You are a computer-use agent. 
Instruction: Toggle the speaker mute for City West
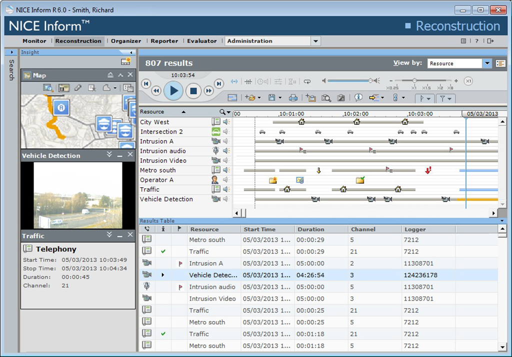point(226,122)
